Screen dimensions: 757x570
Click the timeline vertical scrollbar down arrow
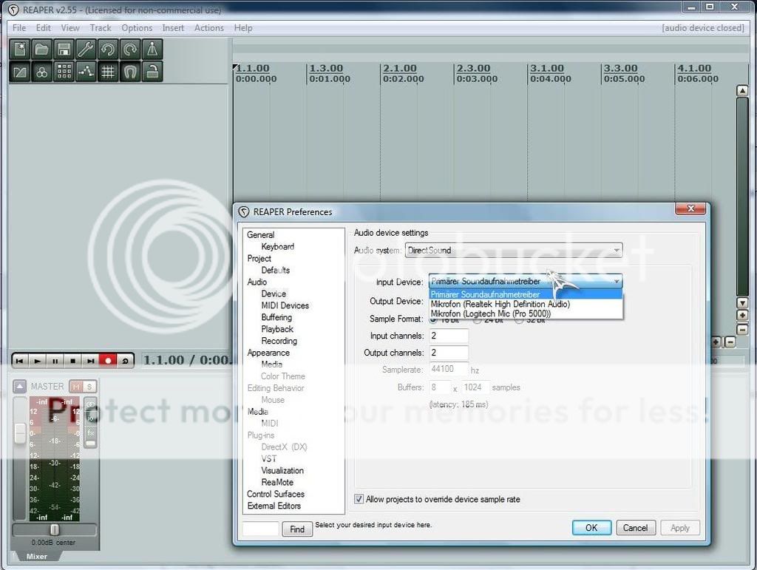[x=742, y=303]
